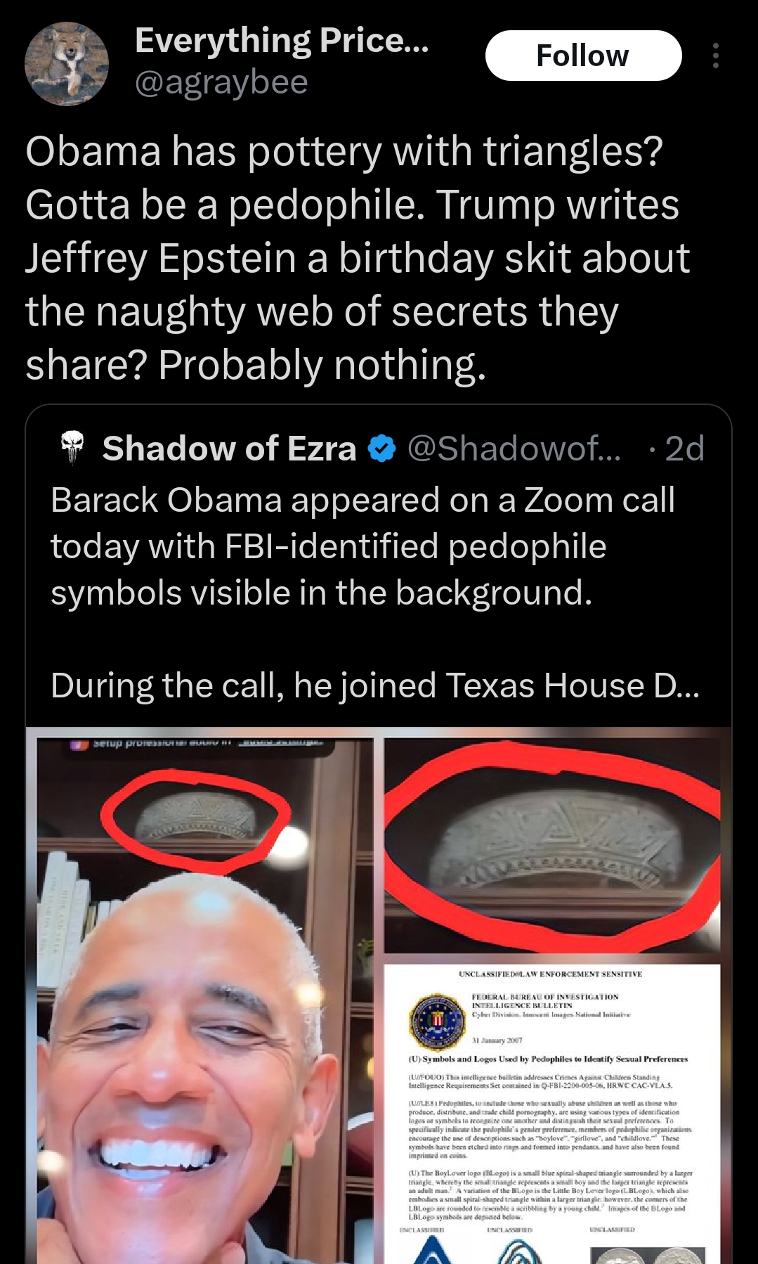Image resolution: width=758 pixels, height=1264 pixels.
Task: Tap the coin images in bulletin corner
Action: (x=647, y=1255)
